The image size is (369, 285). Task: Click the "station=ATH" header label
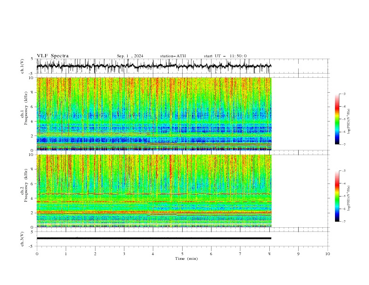coord(173,56)
